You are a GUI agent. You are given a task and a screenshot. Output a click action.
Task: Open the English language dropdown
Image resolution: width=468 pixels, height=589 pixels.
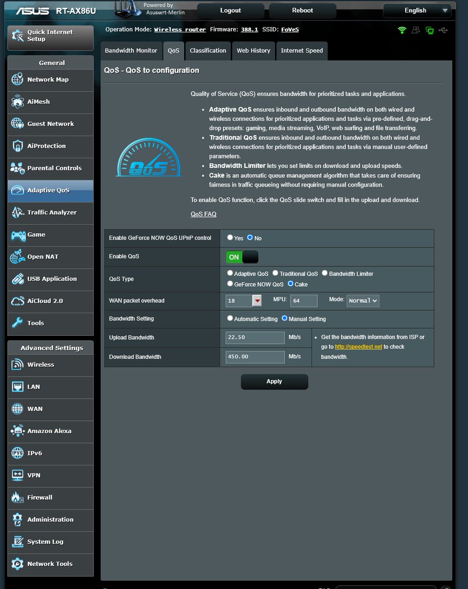point(417,10)
